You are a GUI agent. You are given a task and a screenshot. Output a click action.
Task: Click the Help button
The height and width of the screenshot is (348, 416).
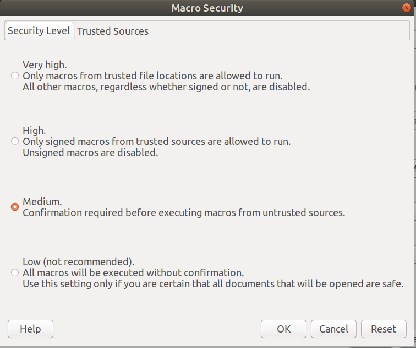click(x=30, y=329)
